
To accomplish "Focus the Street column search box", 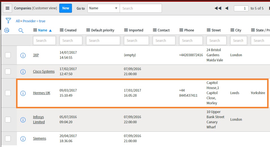I will tap(216, 40).
